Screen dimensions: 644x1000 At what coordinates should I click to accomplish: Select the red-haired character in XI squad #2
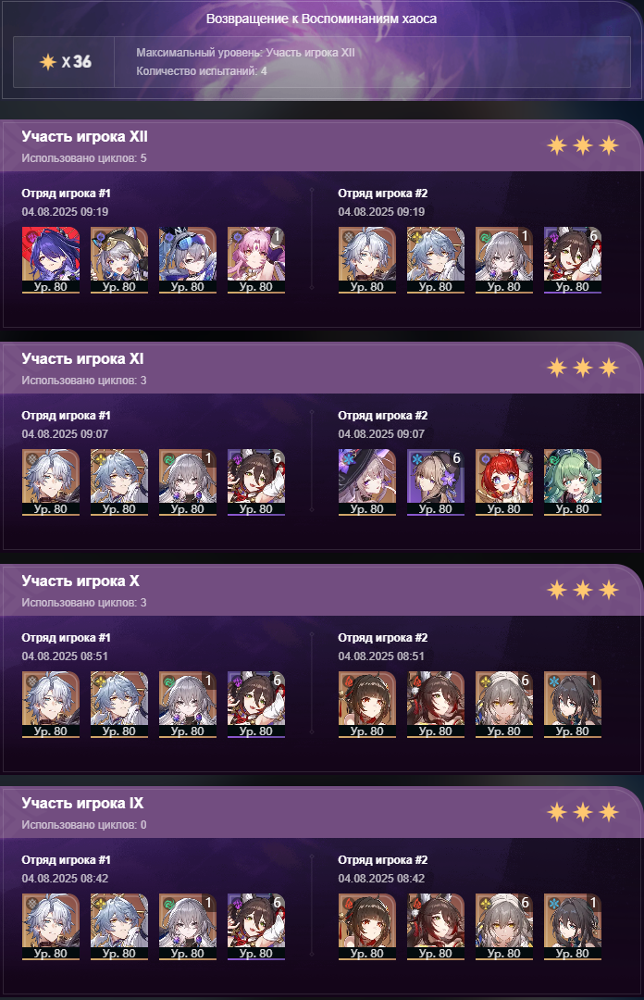pos(503,482)
